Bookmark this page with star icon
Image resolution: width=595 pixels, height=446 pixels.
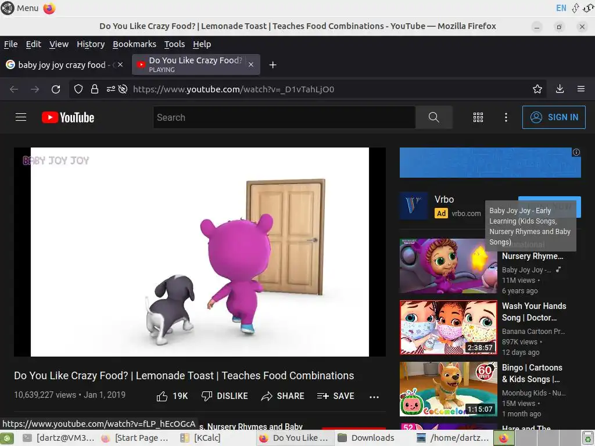[x=537, y=89]
